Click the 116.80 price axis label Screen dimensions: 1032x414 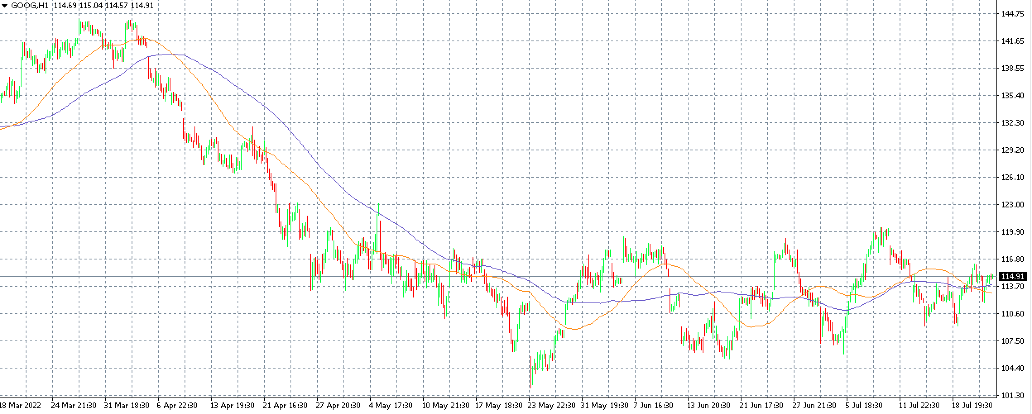pyautogui.click(x=1013, y=259)
